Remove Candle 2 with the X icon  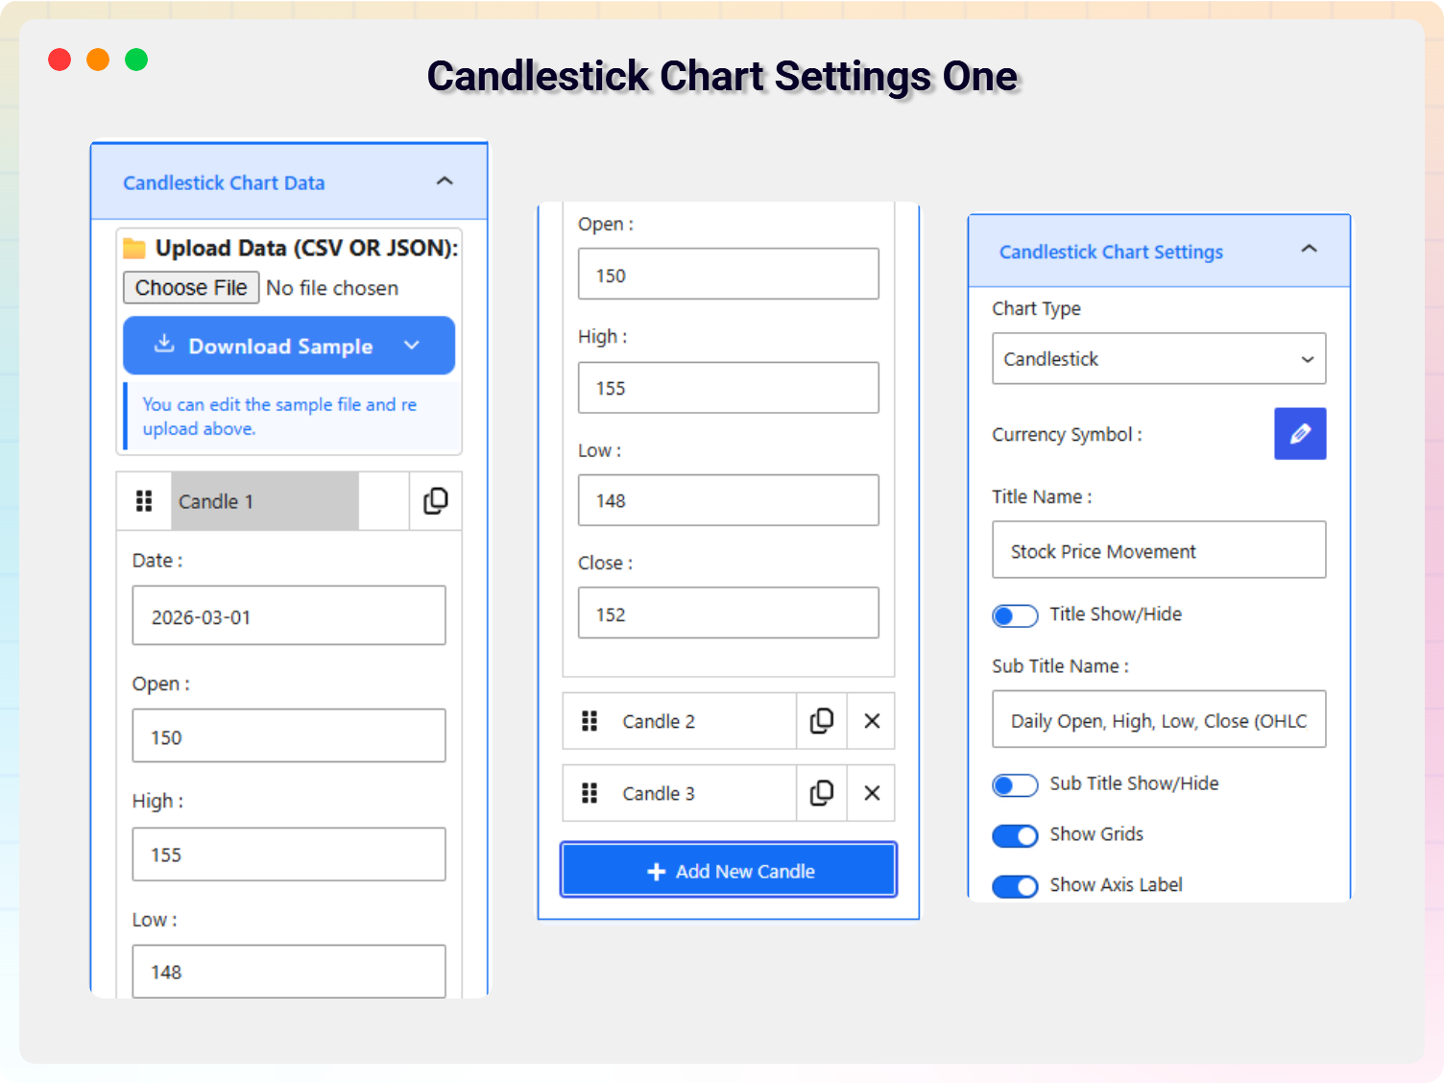pyautogui.click(x=872, y=721)
